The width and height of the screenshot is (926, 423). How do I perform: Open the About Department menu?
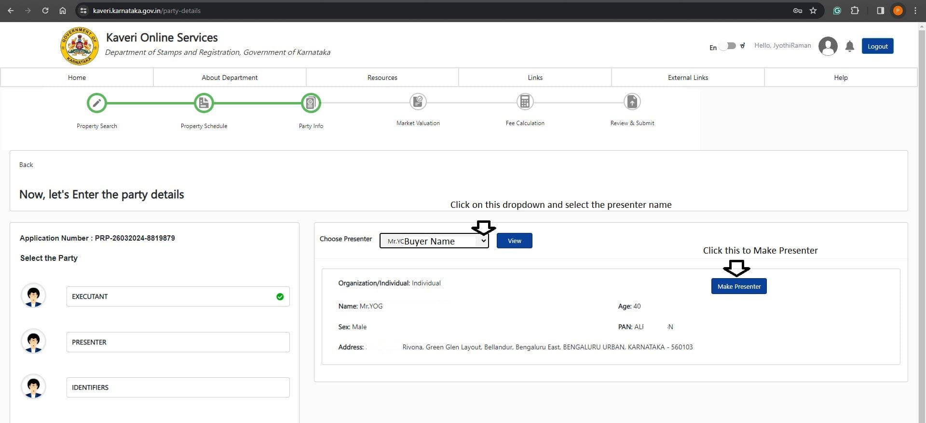(x=230, y=77)
